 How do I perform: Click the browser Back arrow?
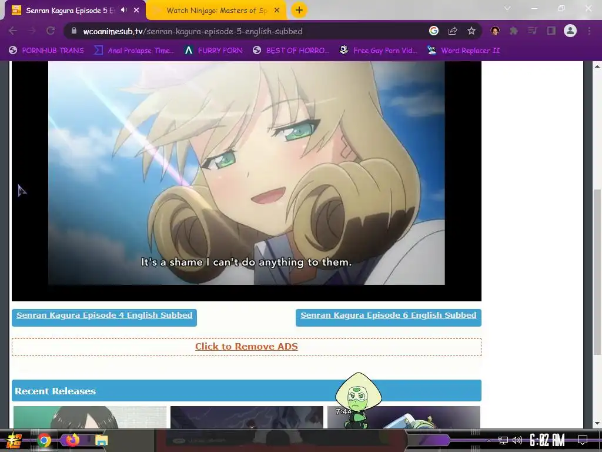tap(13, 31)
